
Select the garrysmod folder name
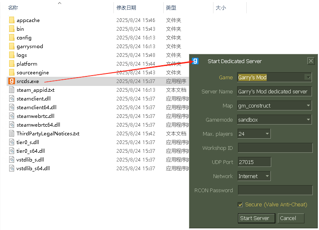(30, 46)
